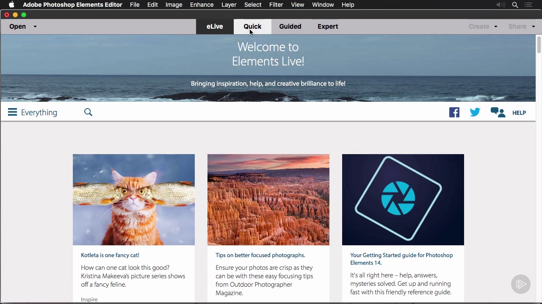Open the Enhance menu
This screenshot has height=304, width=542.
[x=202, y=5]
